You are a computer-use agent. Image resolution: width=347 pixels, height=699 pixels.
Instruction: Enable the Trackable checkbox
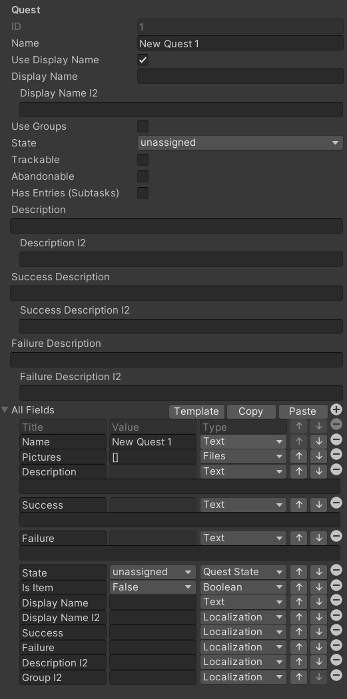(143, 160)
